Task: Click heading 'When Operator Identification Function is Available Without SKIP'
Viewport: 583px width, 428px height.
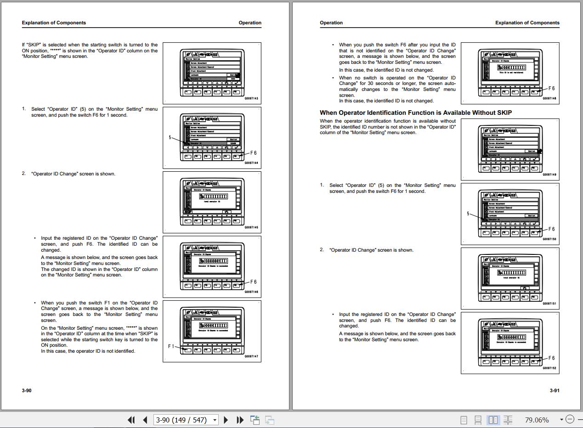Action: (416, 113)
